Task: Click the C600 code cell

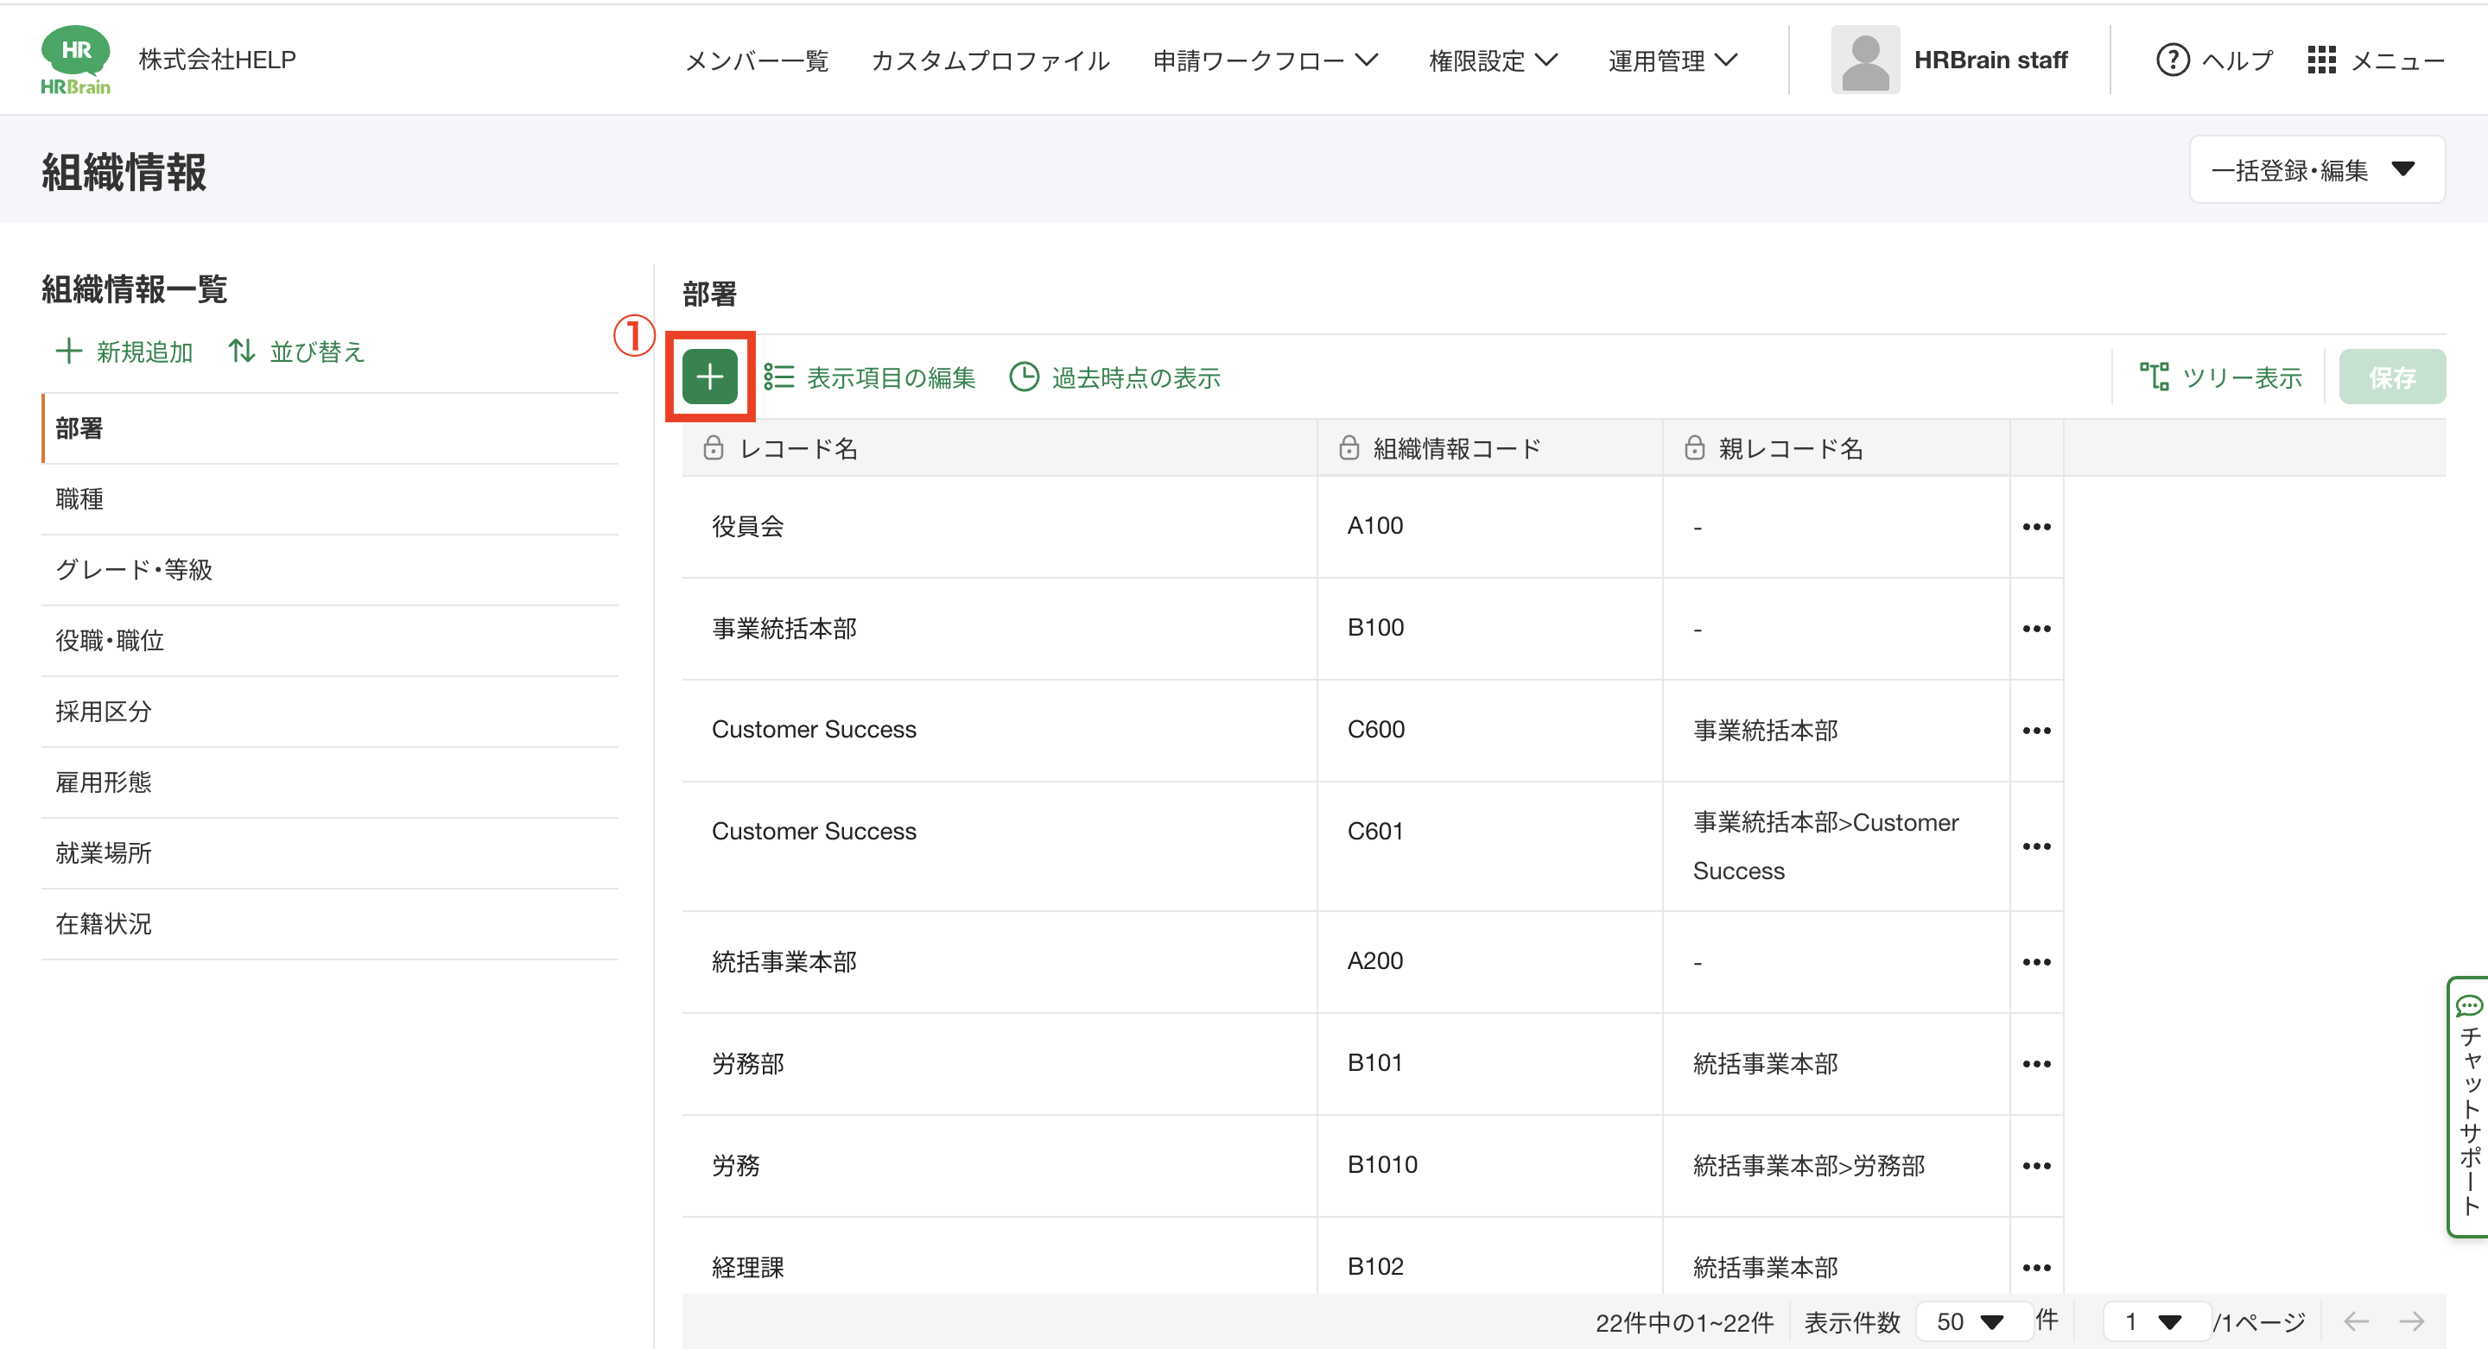Action: point(1489,731)
